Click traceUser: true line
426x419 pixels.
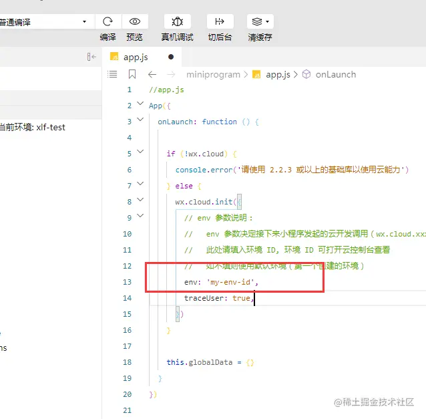click(219, 298)
